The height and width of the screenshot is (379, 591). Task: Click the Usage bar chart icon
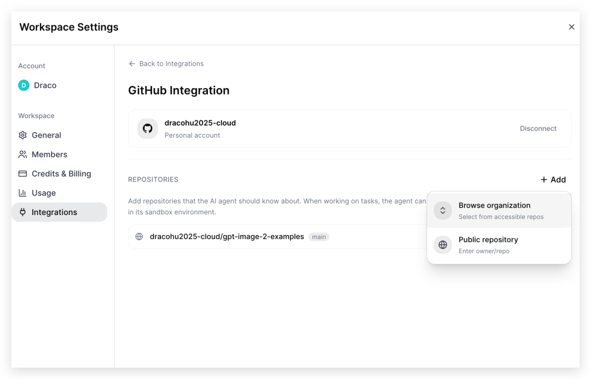[x=22, y=193]
